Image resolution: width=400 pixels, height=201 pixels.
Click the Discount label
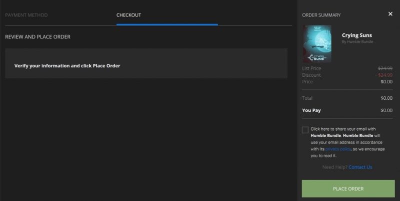(311, 75)
